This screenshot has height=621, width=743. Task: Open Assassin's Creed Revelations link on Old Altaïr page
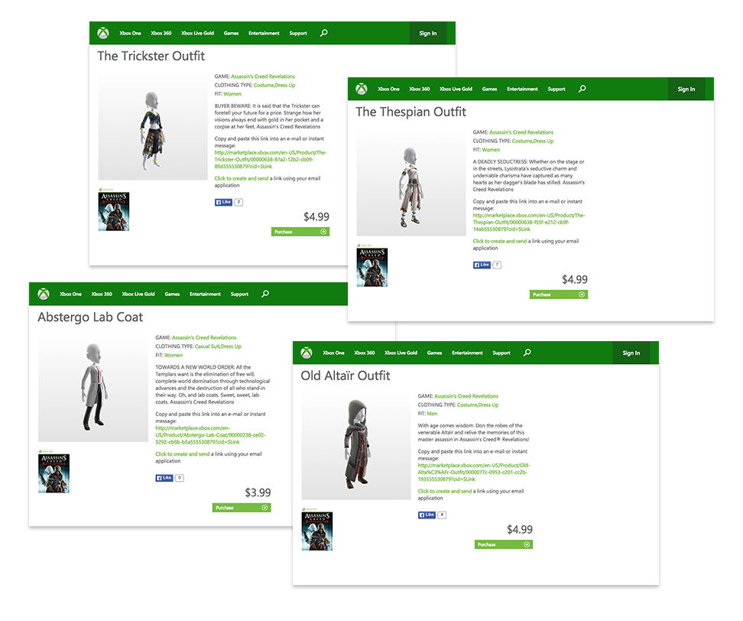466,396
